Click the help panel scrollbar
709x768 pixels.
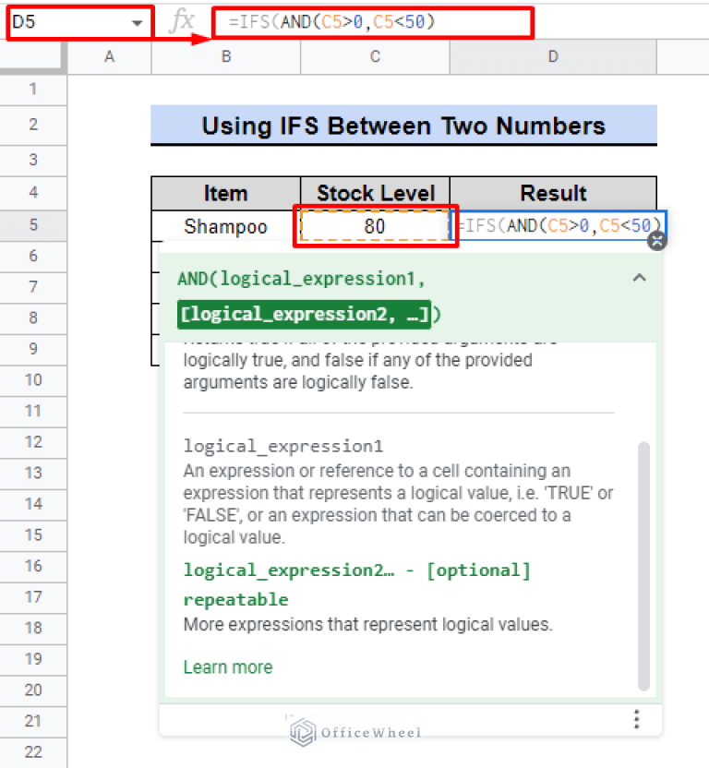[643, 563]
